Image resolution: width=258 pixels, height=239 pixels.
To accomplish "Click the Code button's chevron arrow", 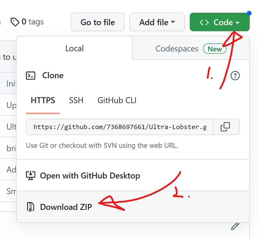I will pyautogui.click(x=237, y=22).
